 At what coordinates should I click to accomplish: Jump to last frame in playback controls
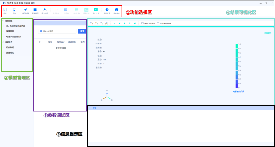click(135, 23)
